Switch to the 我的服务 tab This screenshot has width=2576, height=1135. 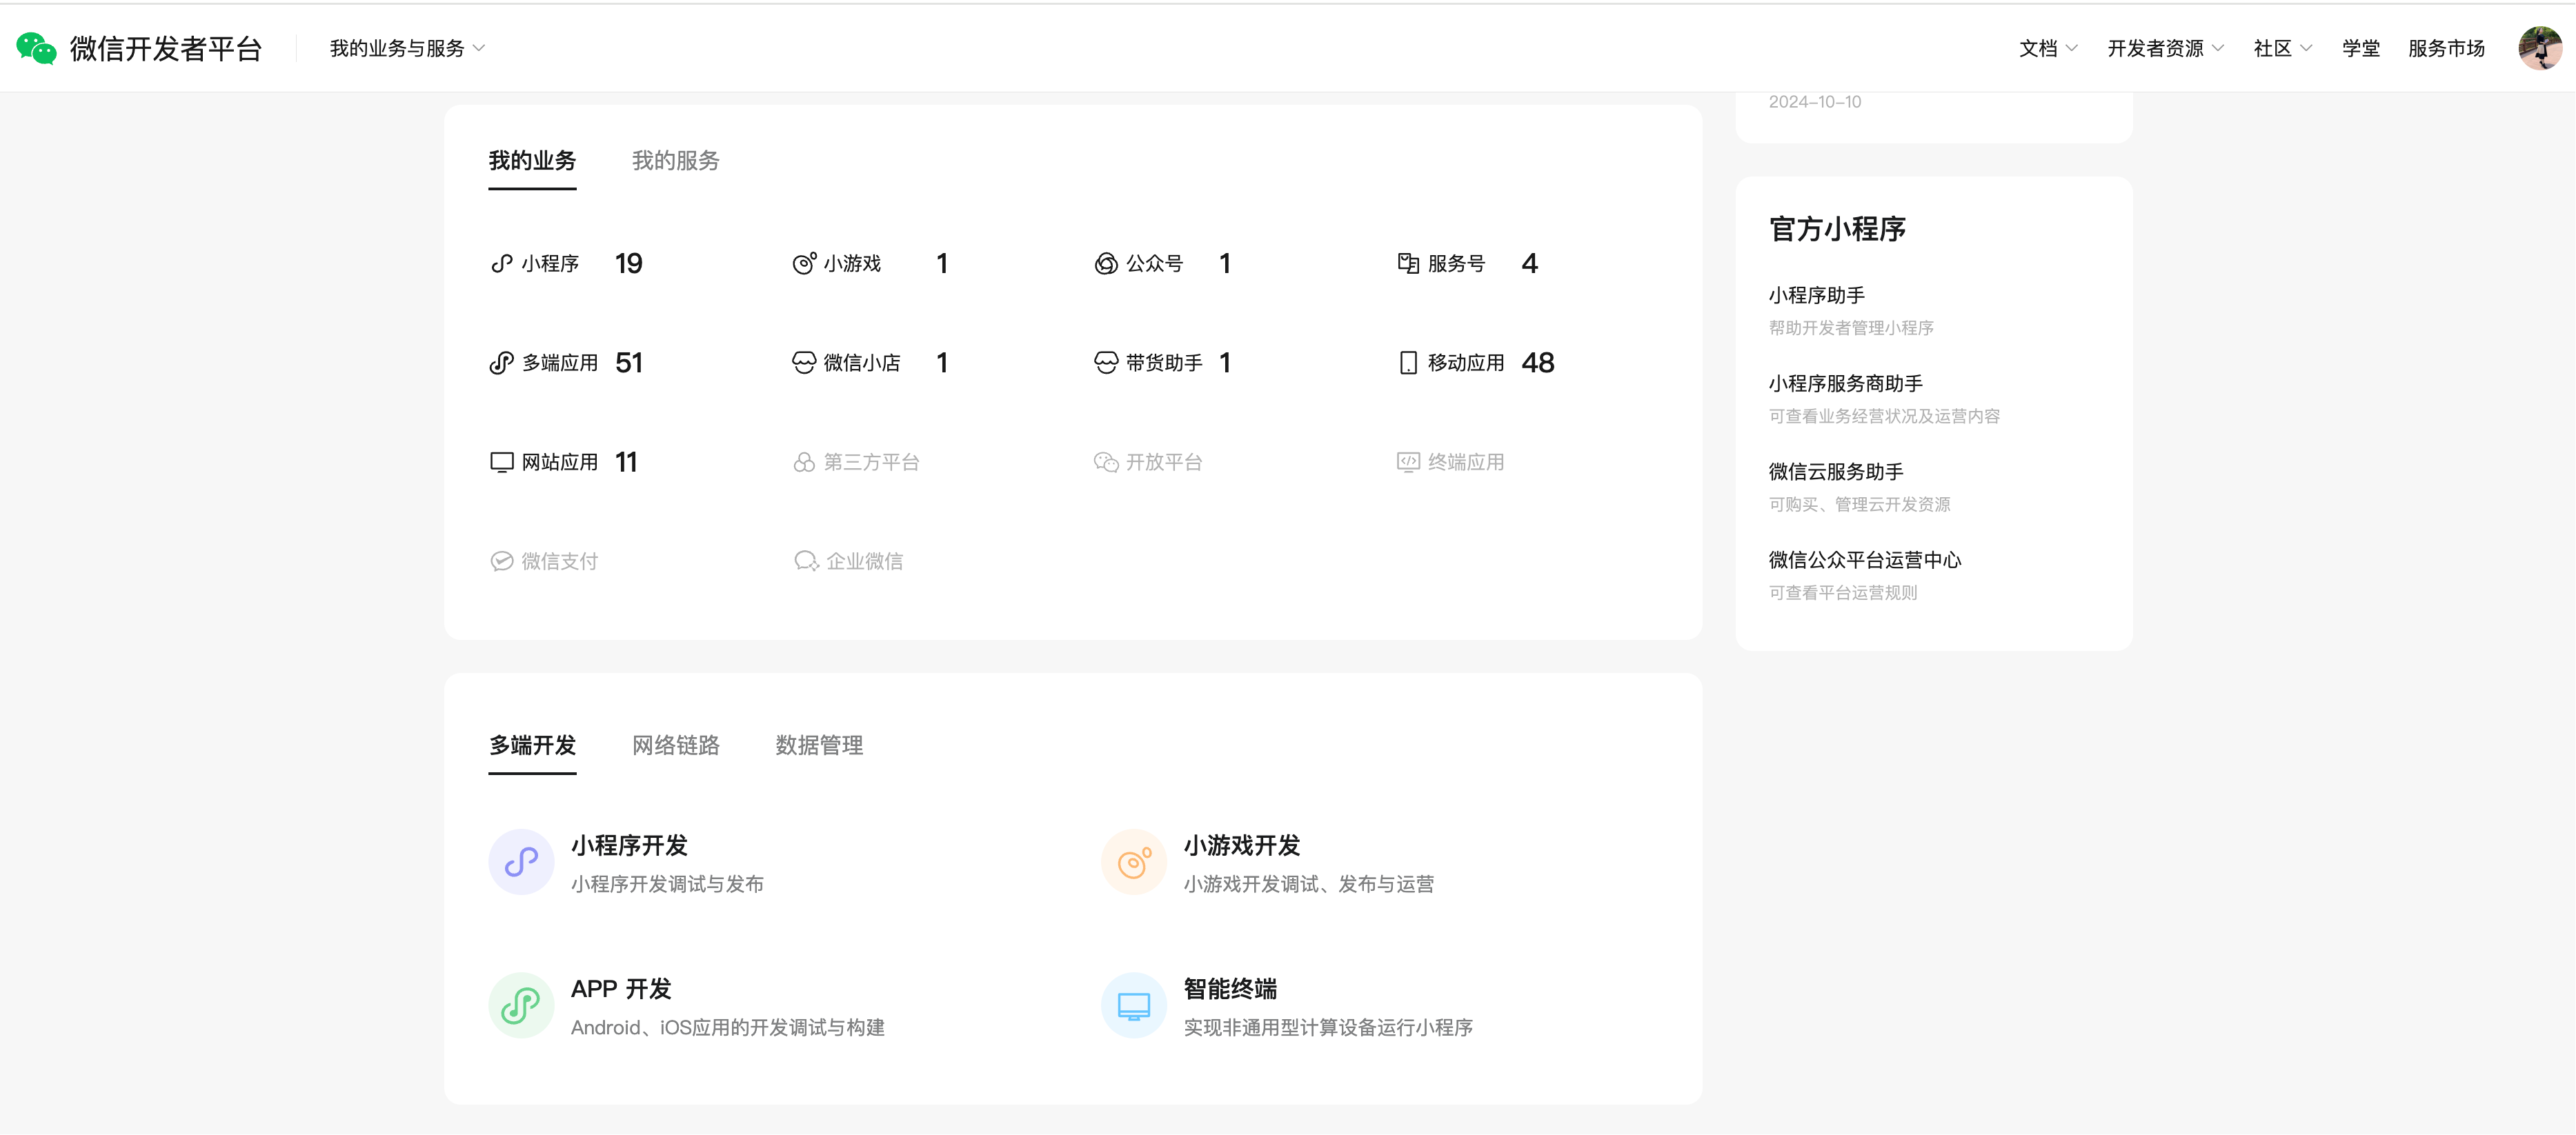click(x=675, y=161)
